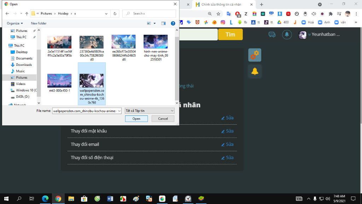The height and width of the screenshot is (204, 362).
Task: Open Microsoft Store from taskbar
Action: click(x=84, y=199)
